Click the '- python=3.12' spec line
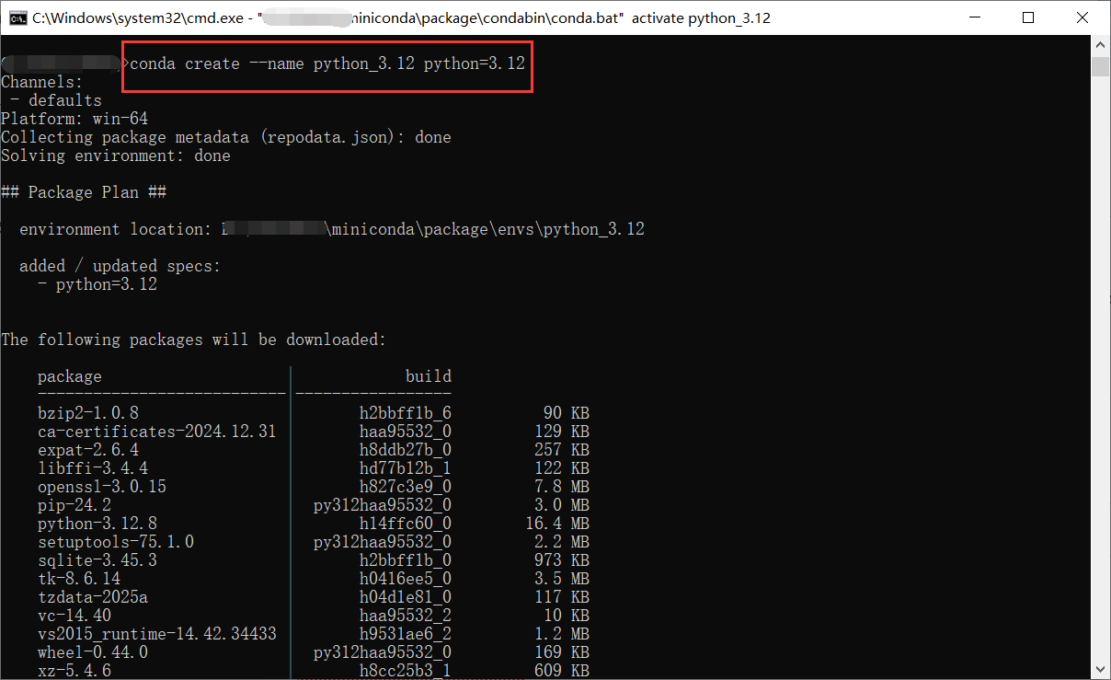The width and height of the screenshot is (1111, 680). [97, 284]
